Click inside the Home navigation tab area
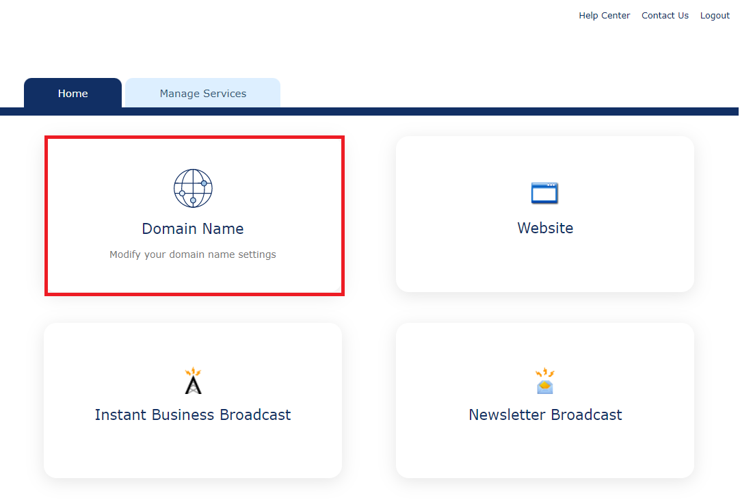The height and width of the screenshot is (500, 740). [x=72, y=93]
